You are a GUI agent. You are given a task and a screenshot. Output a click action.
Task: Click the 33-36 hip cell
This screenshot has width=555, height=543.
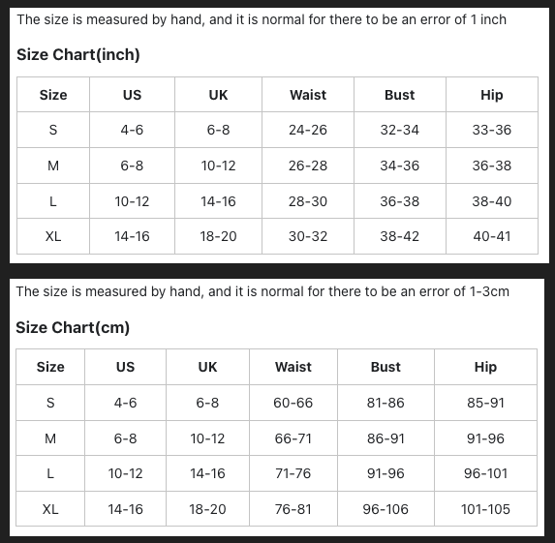492,130
